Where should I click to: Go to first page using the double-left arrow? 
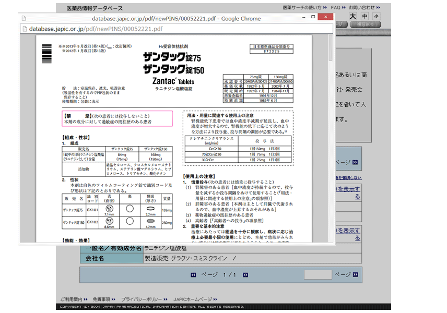(193, 275)
